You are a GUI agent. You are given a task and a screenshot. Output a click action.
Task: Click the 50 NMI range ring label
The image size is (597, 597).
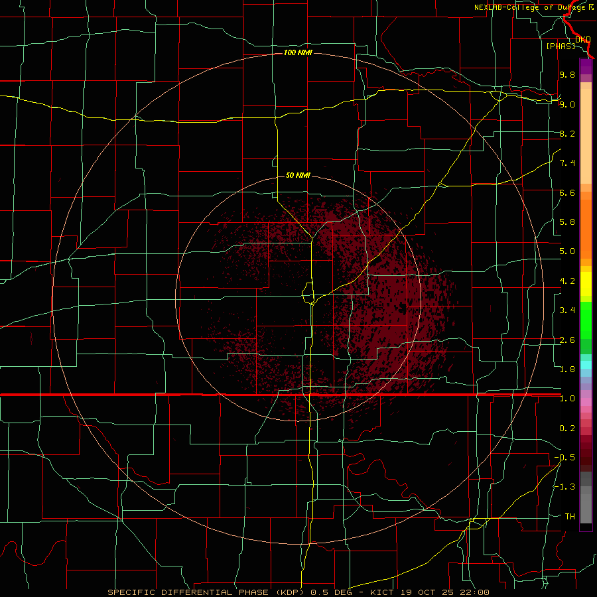[298, 175]
